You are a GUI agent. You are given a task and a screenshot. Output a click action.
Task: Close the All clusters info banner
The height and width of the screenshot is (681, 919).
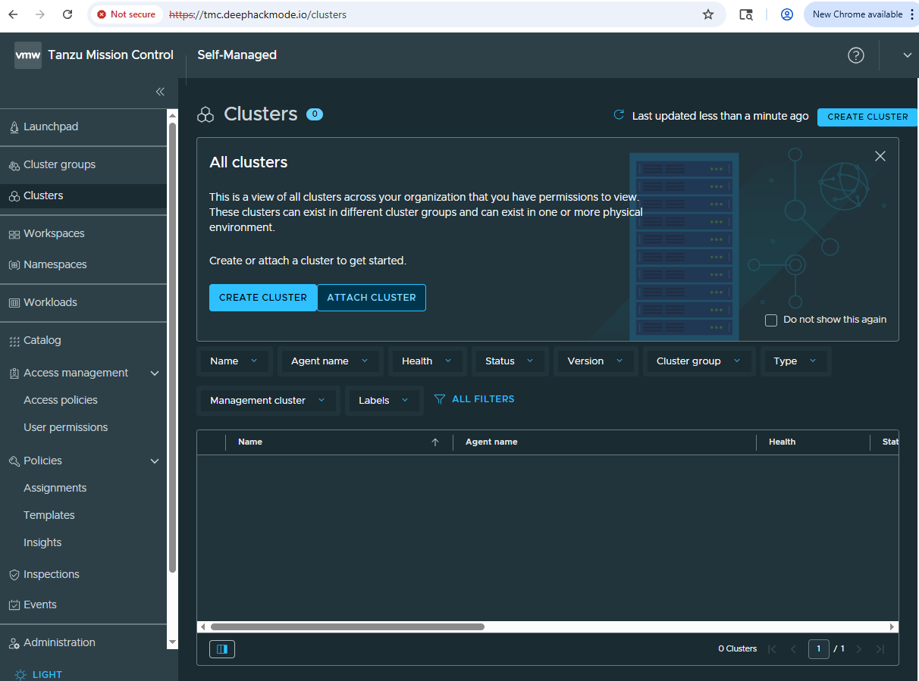880,156
